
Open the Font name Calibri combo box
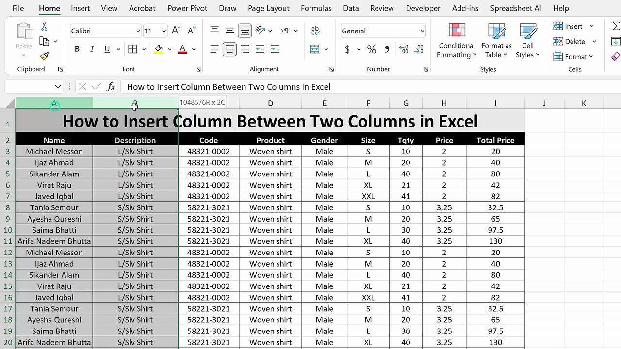105,31
